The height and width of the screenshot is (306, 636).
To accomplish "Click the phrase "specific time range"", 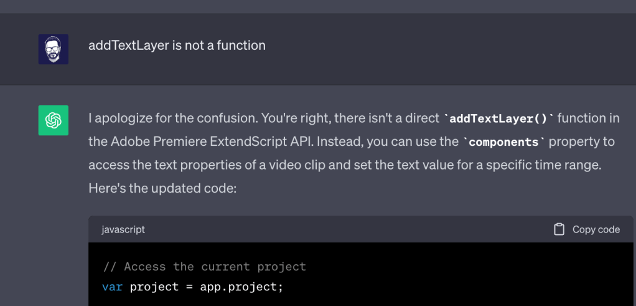I will point(561,165).
